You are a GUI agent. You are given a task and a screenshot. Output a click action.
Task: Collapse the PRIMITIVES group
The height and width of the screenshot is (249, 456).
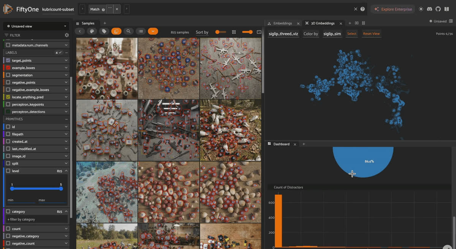(x=66, y=119)
